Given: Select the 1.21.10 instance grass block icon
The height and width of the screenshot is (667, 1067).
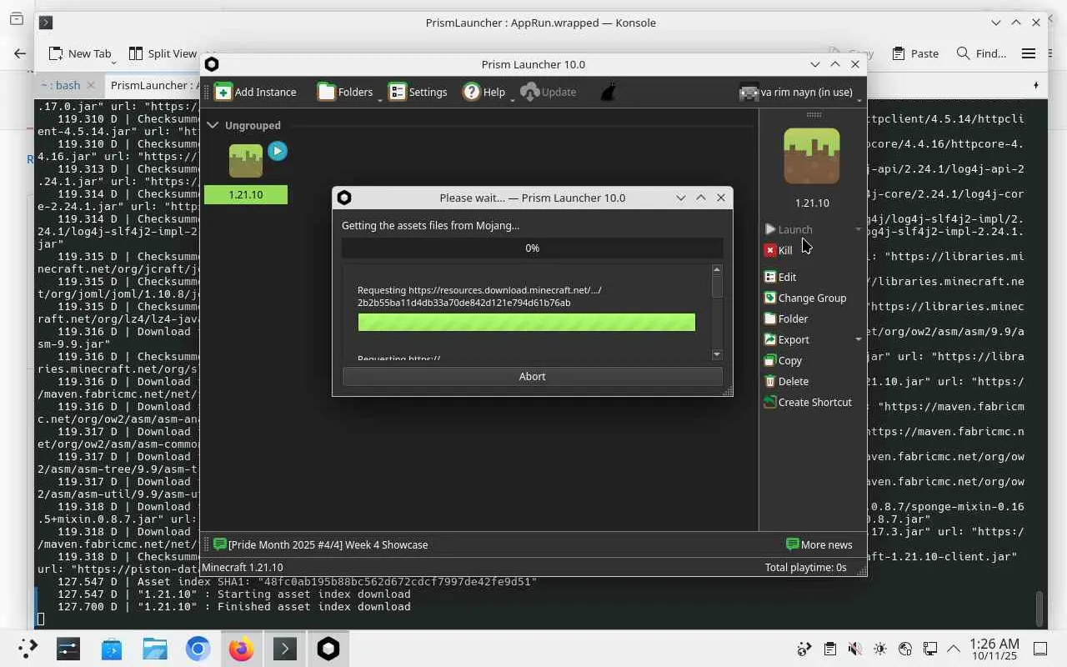Looking at the screenshot, I should click(x=246, y=160).
